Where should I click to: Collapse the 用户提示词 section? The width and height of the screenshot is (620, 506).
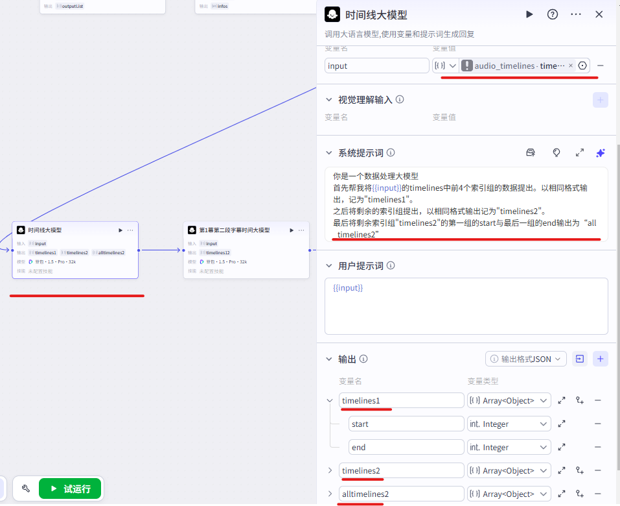pos(329,266)
